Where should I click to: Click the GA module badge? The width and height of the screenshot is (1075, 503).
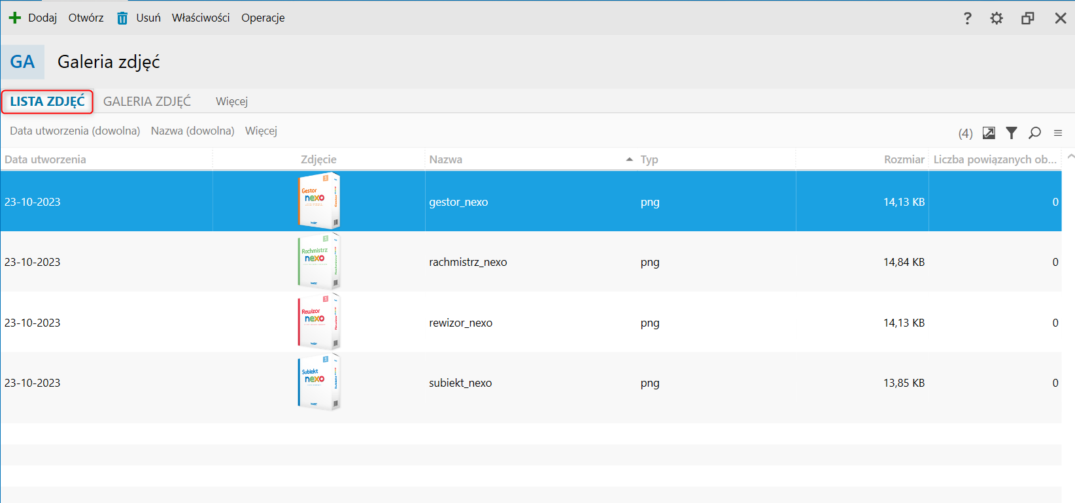[x=22, y=62]
